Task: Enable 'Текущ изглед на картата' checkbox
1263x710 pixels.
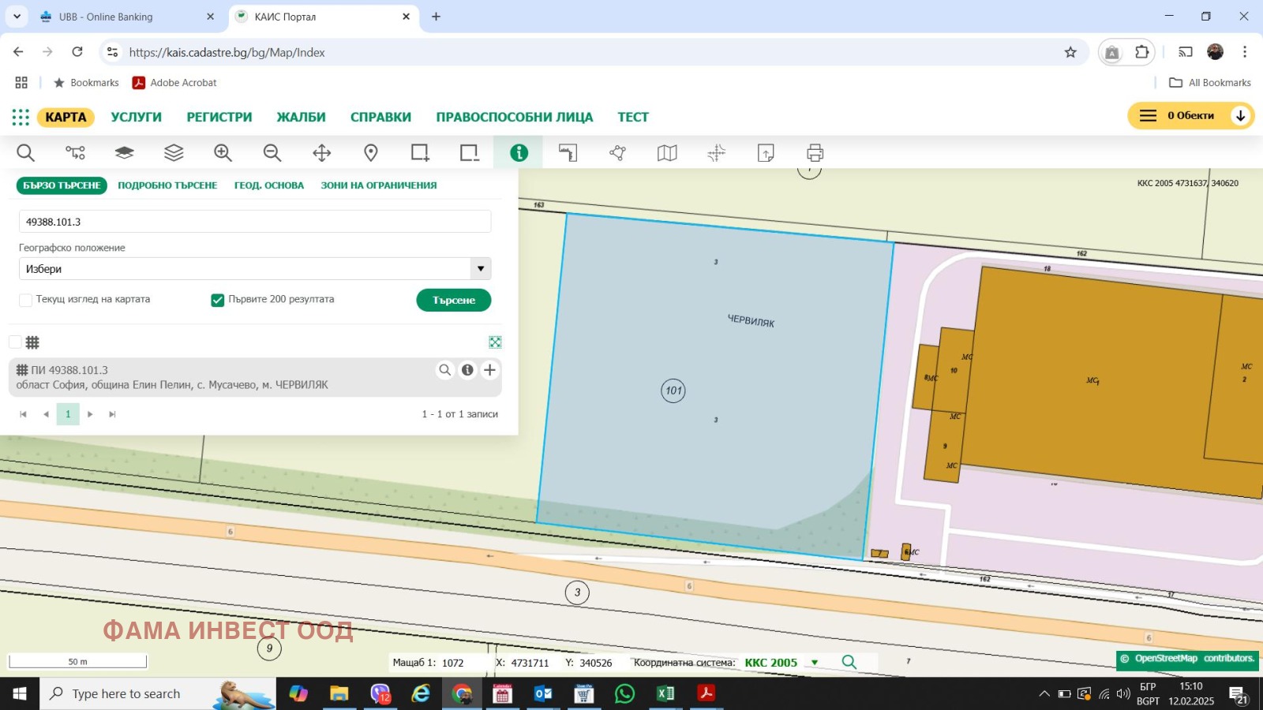Action: [26, 300]
